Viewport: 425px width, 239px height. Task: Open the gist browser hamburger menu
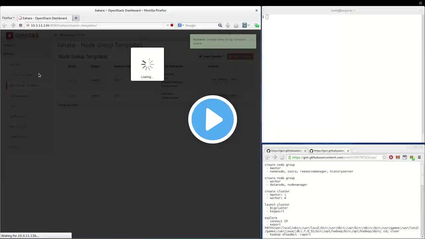pyautogui.click(x=419, y=157)
